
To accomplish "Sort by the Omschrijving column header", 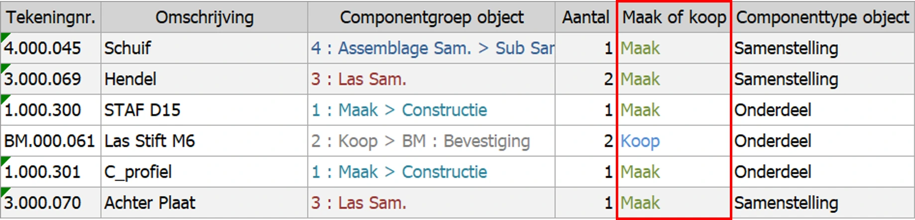I will click(204, 17).
